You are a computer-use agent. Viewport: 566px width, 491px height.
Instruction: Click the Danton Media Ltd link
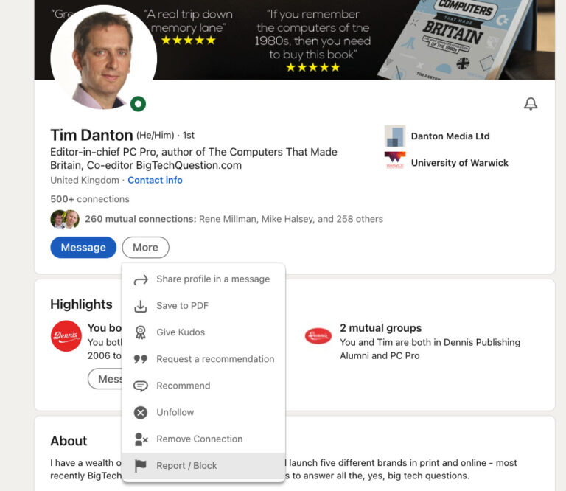450,136
